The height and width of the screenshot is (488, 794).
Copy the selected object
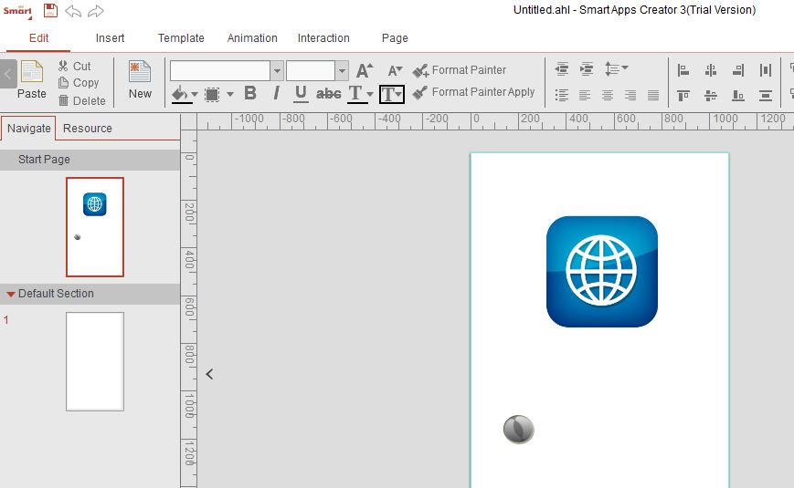tap(79, 83)
